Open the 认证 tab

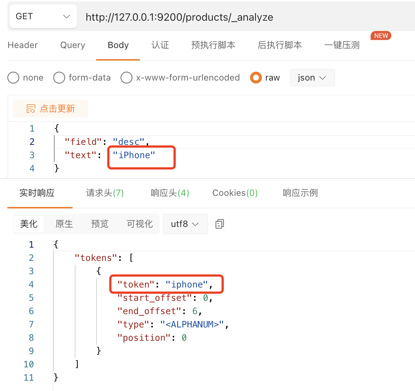tap(160, 45)
